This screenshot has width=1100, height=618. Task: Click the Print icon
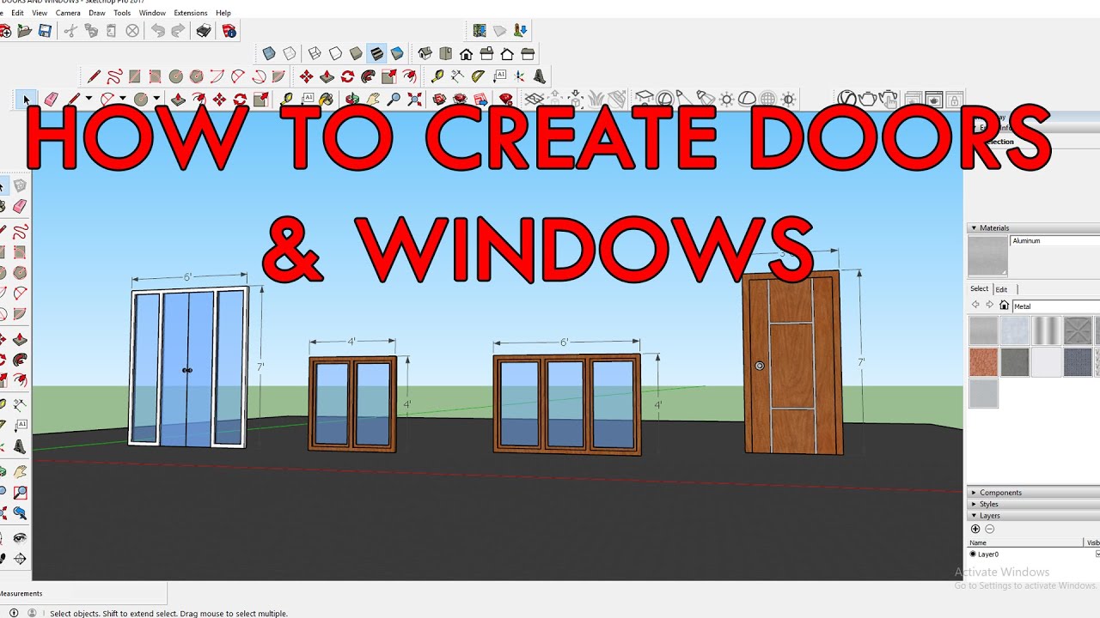203,31
